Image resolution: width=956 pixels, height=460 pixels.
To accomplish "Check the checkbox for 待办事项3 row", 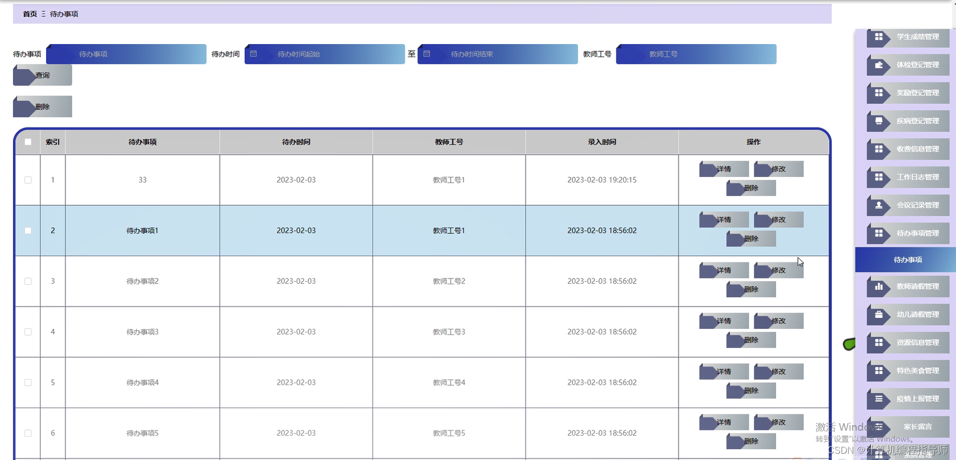I will (x=28, y=332).
